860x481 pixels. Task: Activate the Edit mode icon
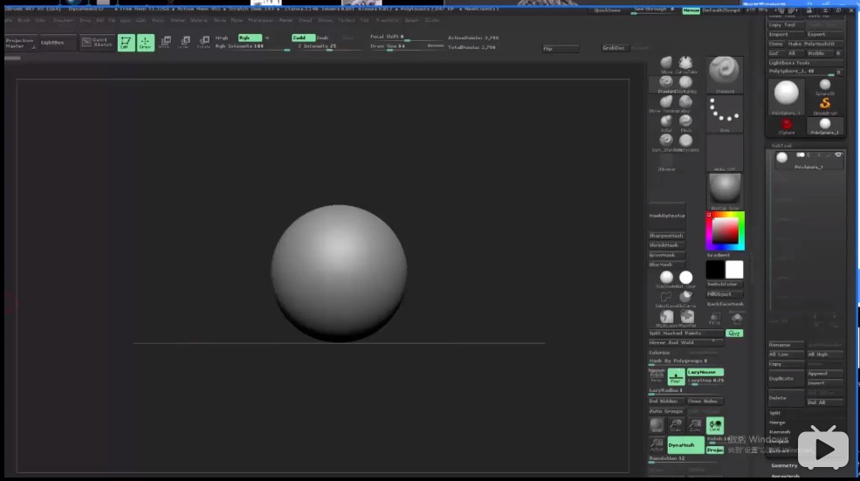pyautogui.click(x=126, y=43)
